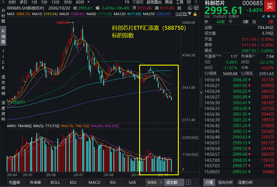This screenshot has width=277, height=187.
Task: Click the WP screen icon
Action: [196, 8]
